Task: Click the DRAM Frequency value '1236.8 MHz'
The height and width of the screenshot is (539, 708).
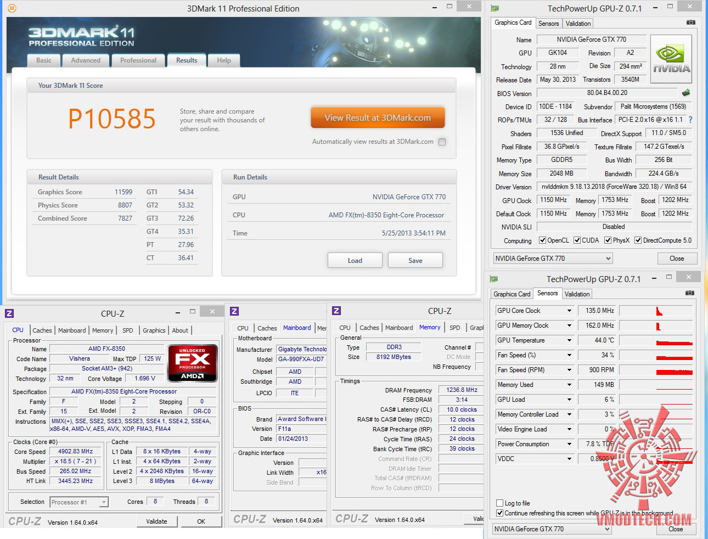Action: coord(462,390)
